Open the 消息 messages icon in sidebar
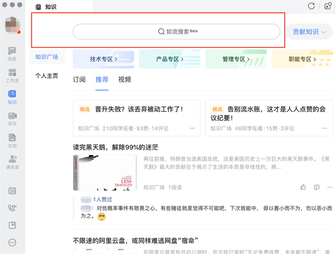336x254 pixels. [12, 54]
